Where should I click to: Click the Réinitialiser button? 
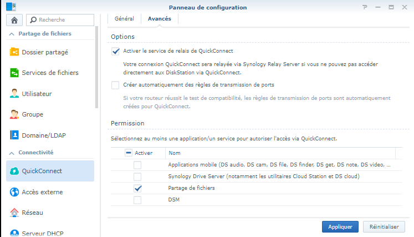[384, 226]
